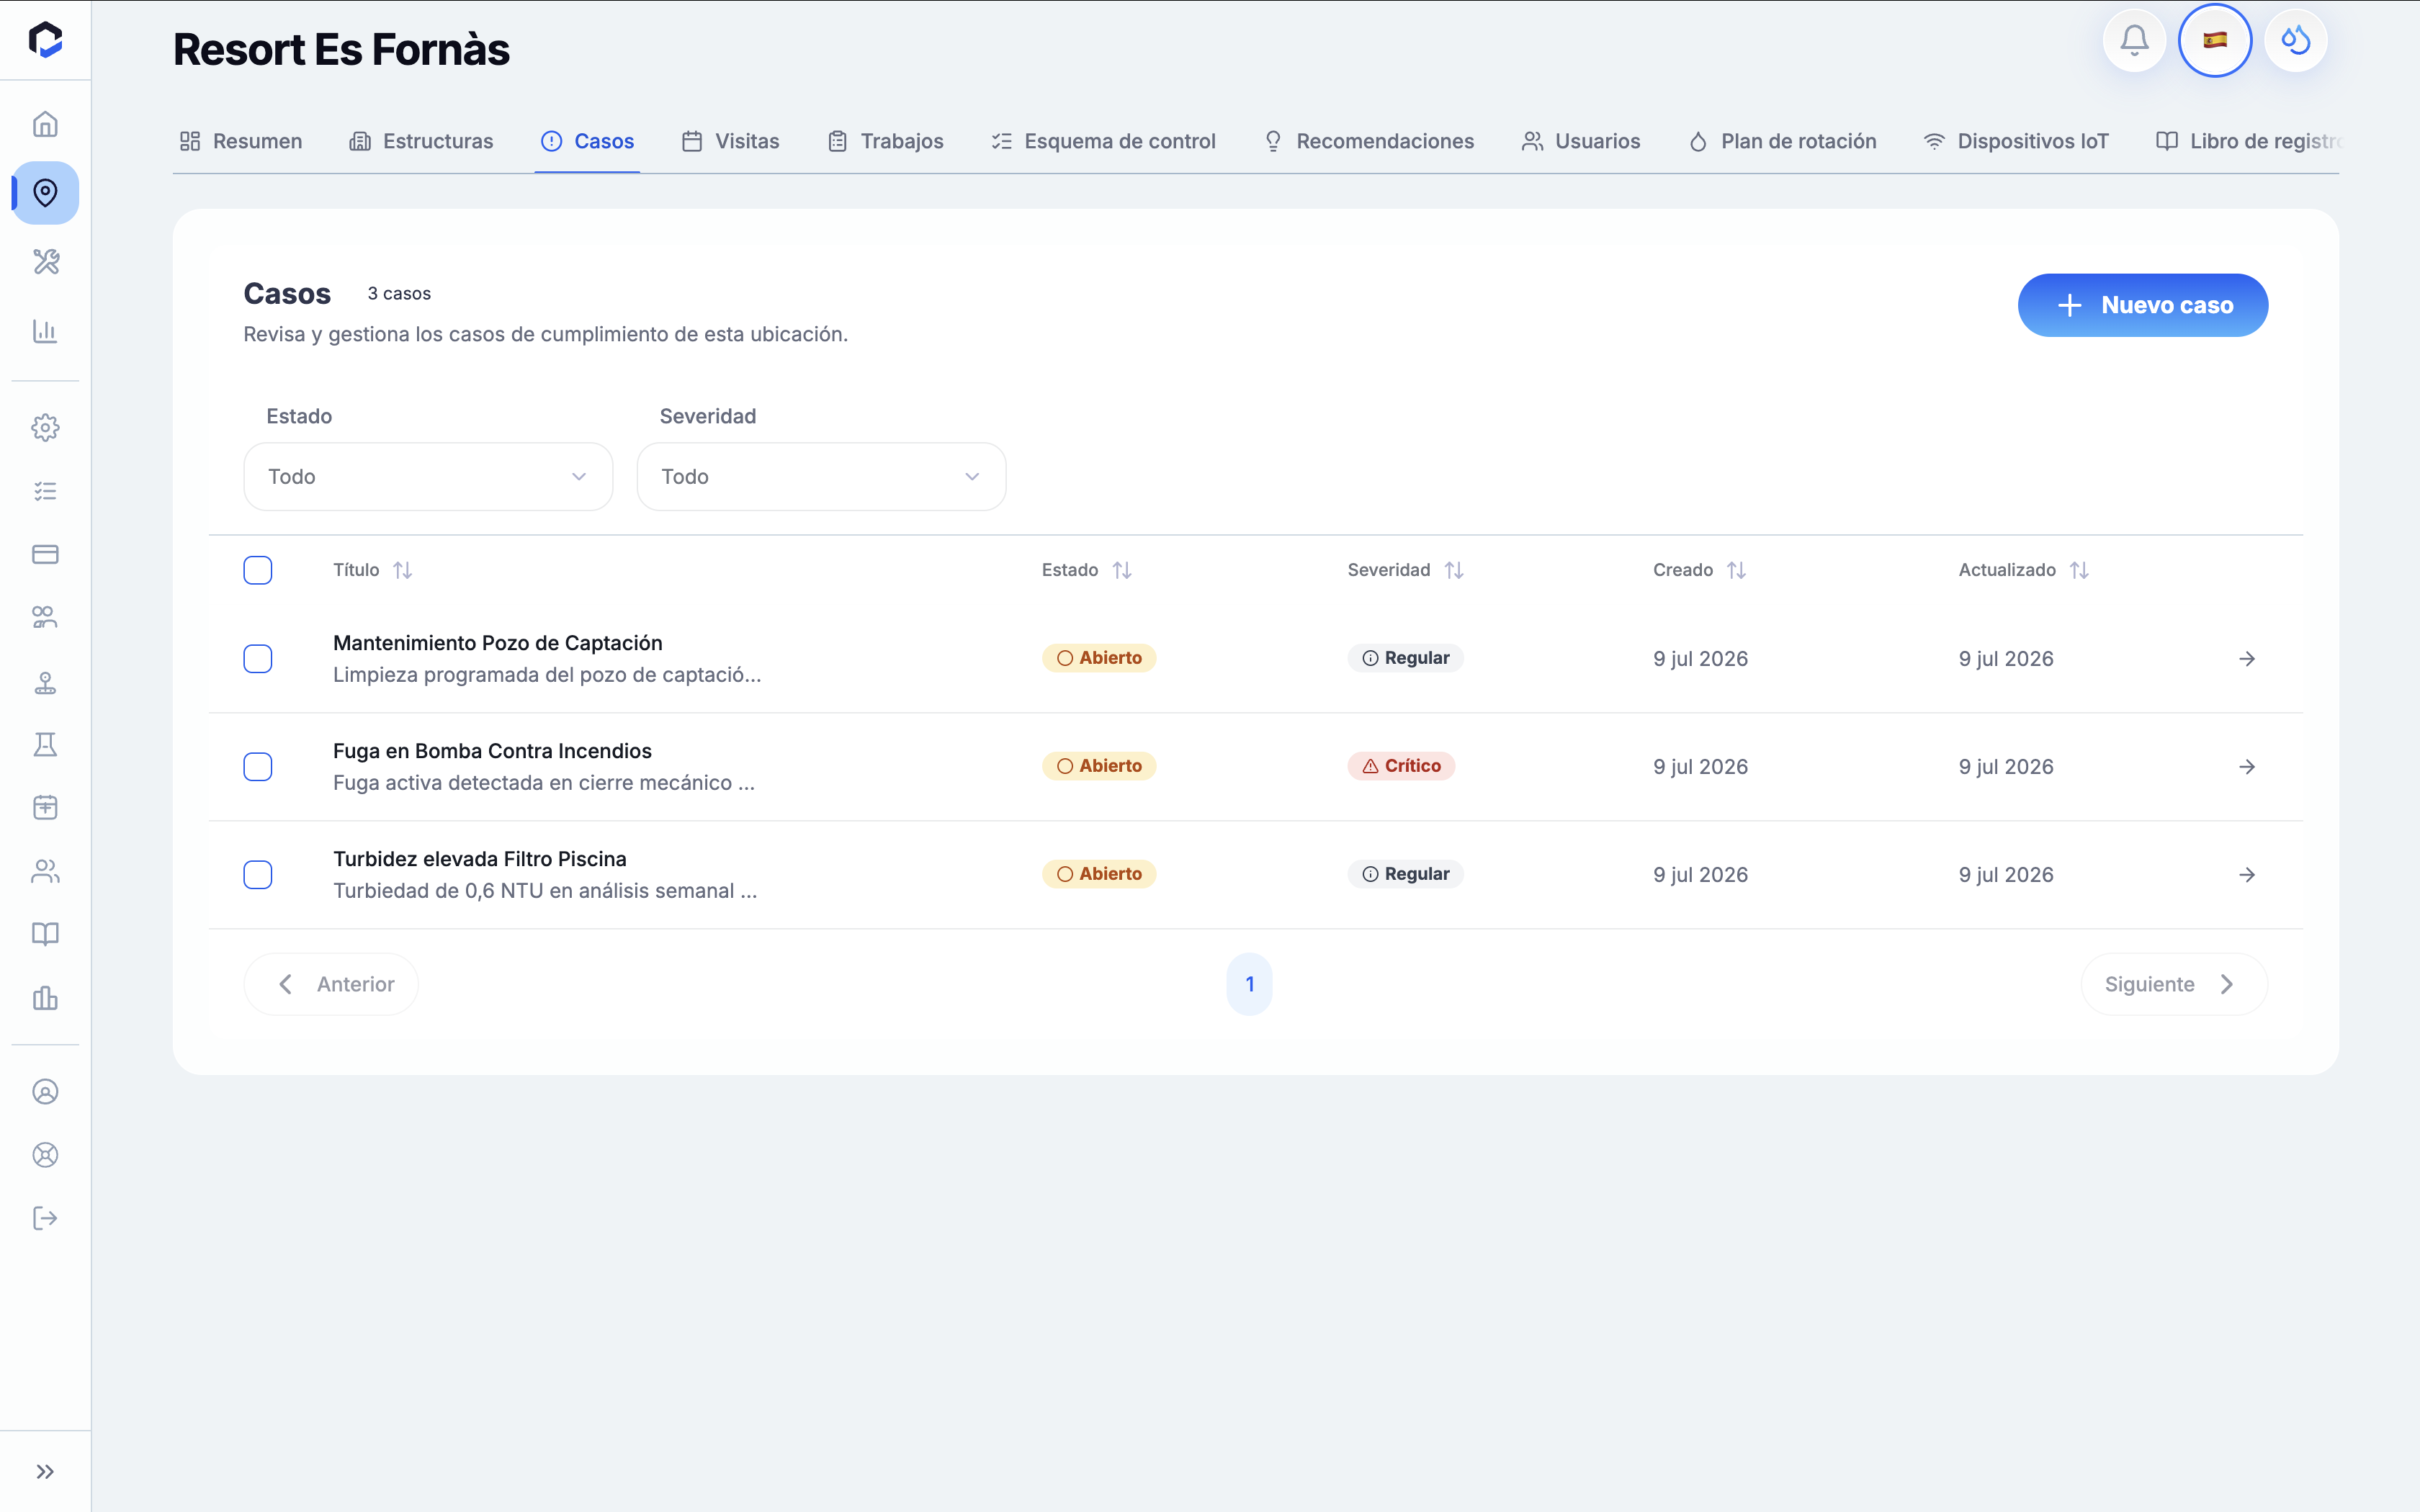
Task: Click the Nuevo caso button
Action: click(2142, 305)
